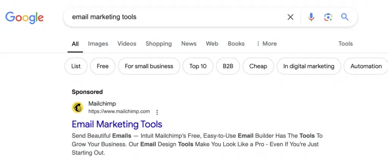
Task: Open the three-dot menu beside Mailchimp URL
Action: (x=157, y=112)
